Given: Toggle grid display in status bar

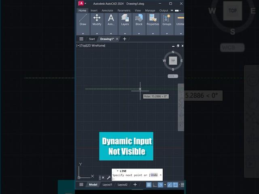Looking at the screenshot, I should pos(149,185).
